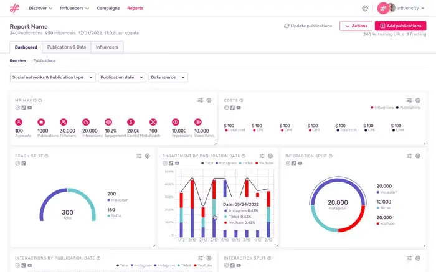436x272 pixels.
Task: Click the Influencers legend in Costs card
Action: point(382,108)
